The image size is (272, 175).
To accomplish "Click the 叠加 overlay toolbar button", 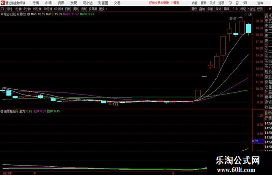I will 202,9.
